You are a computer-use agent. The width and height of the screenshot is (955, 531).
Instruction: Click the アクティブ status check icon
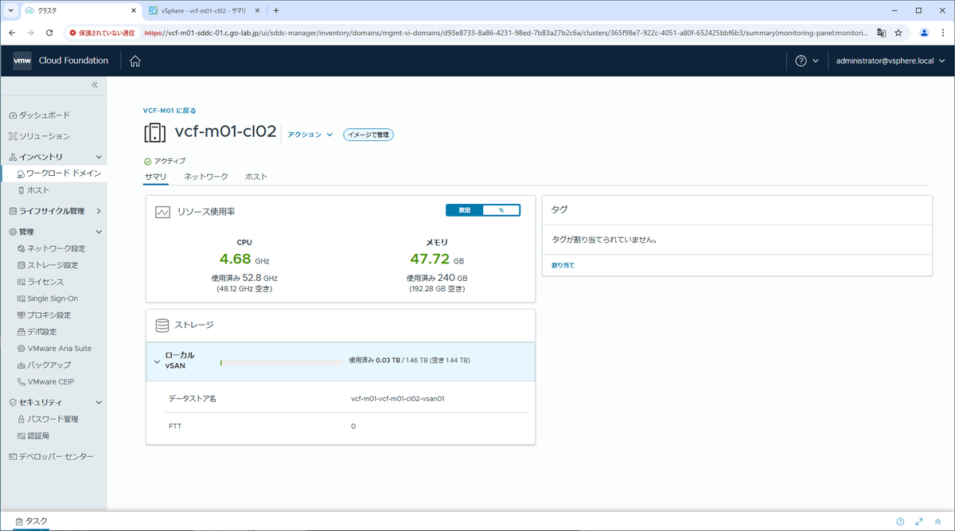tap(148, 161)
